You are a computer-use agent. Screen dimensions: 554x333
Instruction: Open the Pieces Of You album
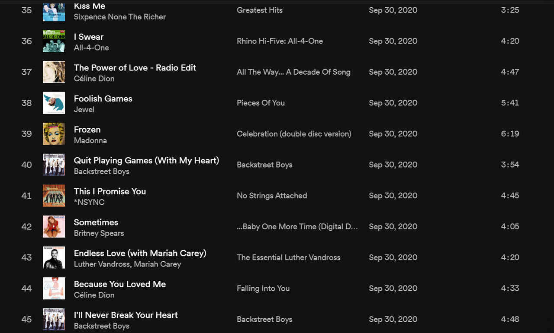click(261, 103)
